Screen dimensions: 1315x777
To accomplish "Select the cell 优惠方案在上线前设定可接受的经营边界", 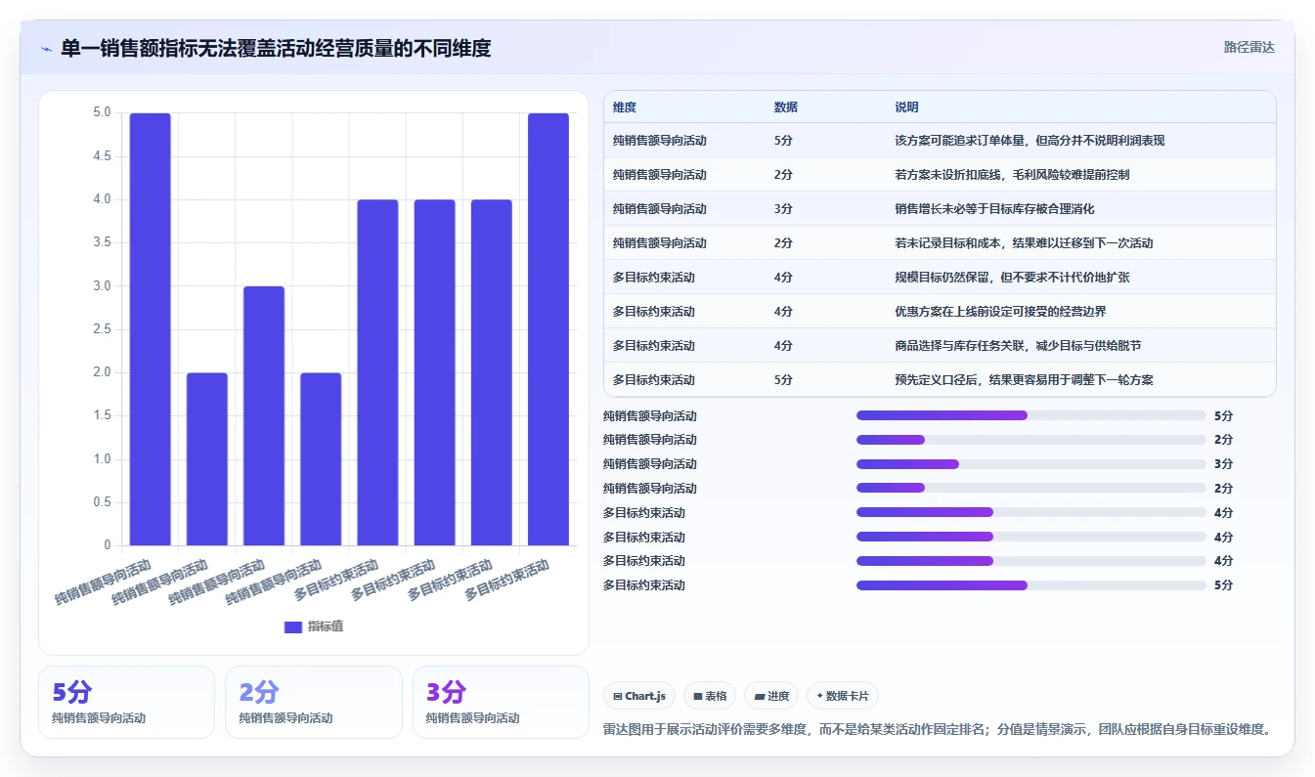I will pyautogui.click(x=1000, y=312).
